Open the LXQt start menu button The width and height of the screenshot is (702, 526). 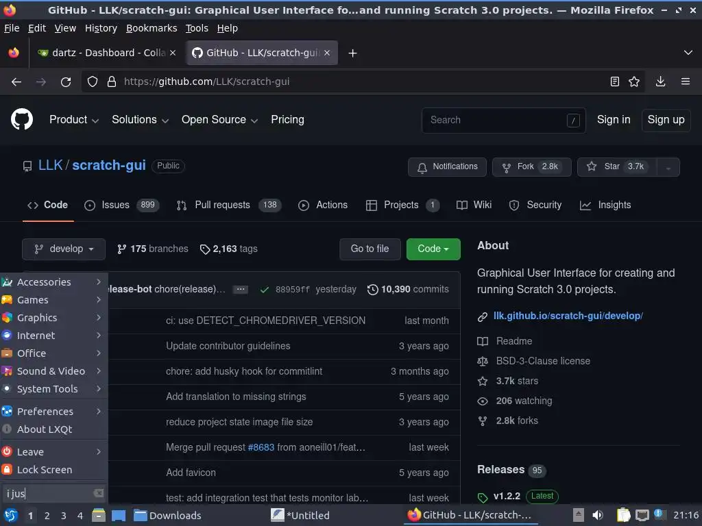[x=11, y=515]
